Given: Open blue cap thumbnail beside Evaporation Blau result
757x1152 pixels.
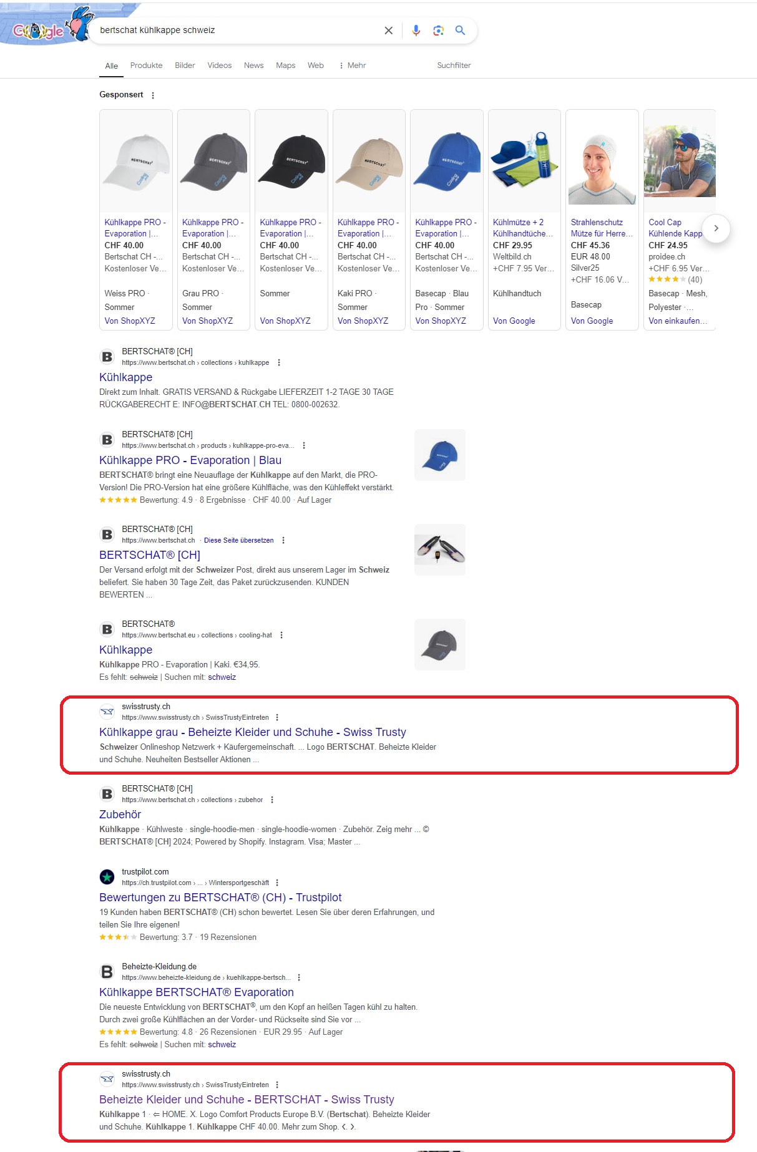Looking at the screenshot, I should pos(440,455).
